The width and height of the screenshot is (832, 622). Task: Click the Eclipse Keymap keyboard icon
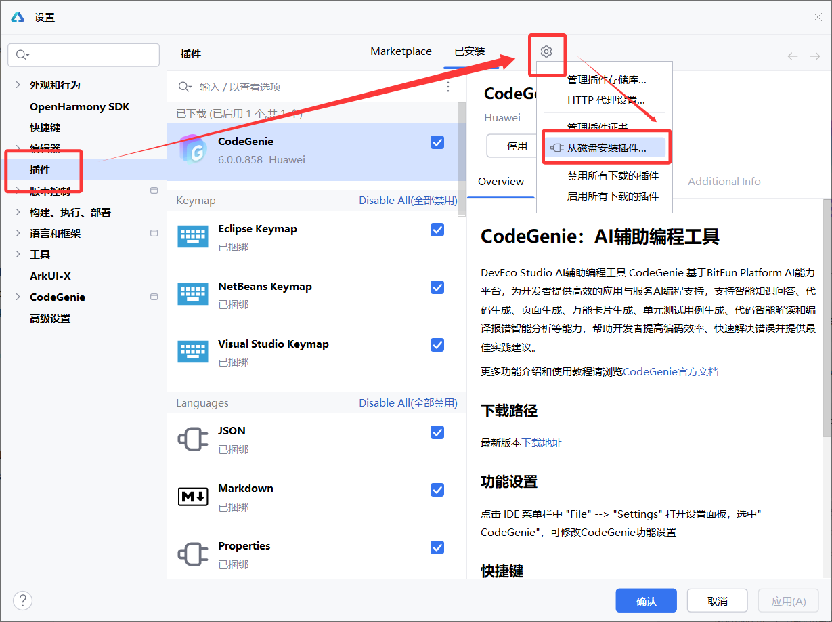click(x=193, y=236)
